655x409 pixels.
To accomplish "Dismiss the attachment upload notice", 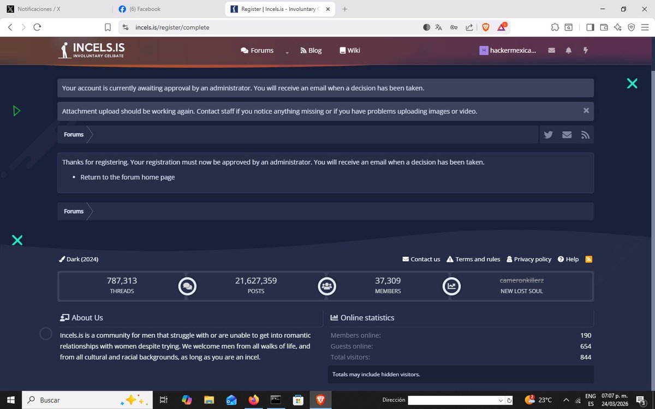I will point(586,111).
